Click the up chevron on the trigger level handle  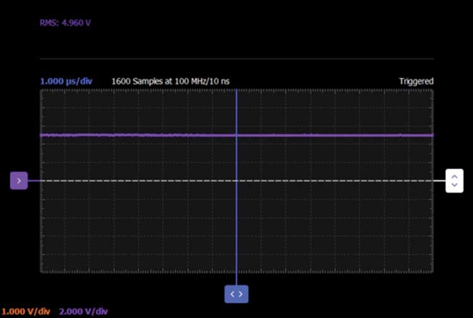455,177
